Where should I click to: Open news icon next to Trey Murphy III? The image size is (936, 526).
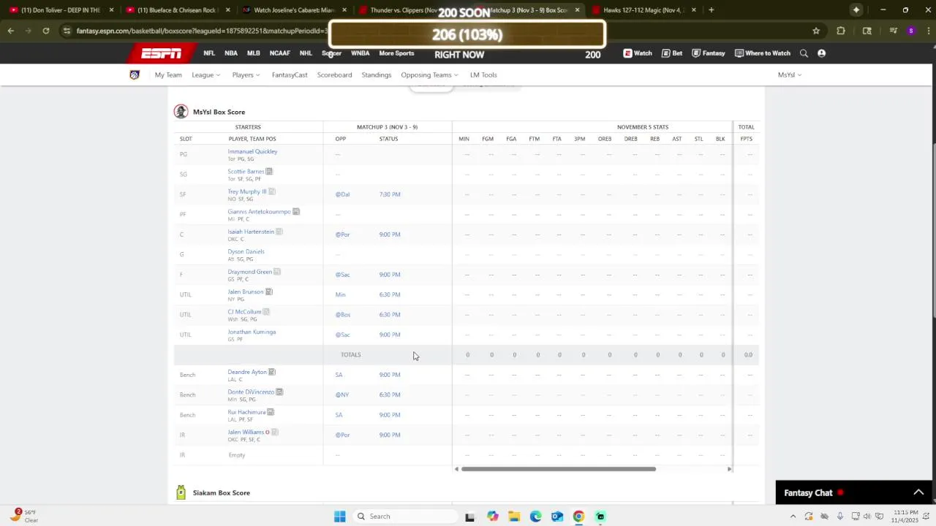click(271, 191)
